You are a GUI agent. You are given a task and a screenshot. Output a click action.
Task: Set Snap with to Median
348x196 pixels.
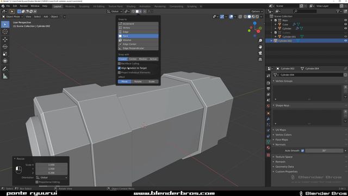[x=143, y=59]
